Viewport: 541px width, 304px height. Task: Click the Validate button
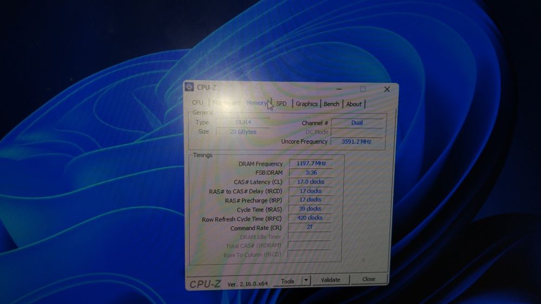pyautogui.click(x=331, y=280)
